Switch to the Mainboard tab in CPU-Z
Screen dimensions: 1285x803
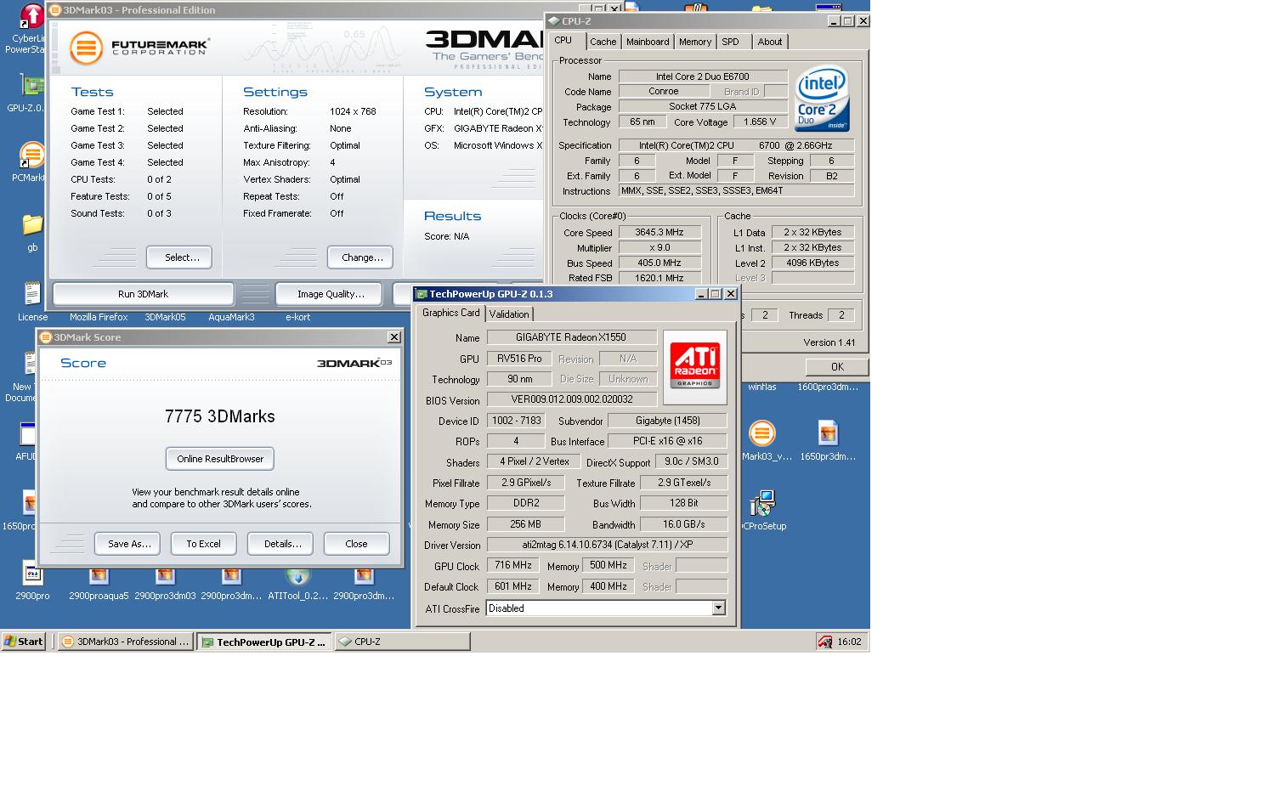click(x=648, y=42)
